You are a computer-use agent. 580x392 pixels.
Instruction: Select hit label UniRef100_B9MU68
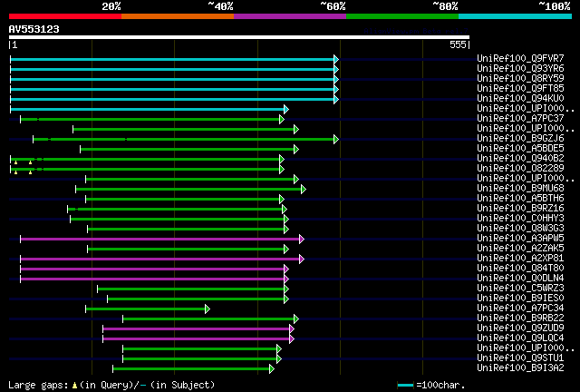[x=520, y=188]
